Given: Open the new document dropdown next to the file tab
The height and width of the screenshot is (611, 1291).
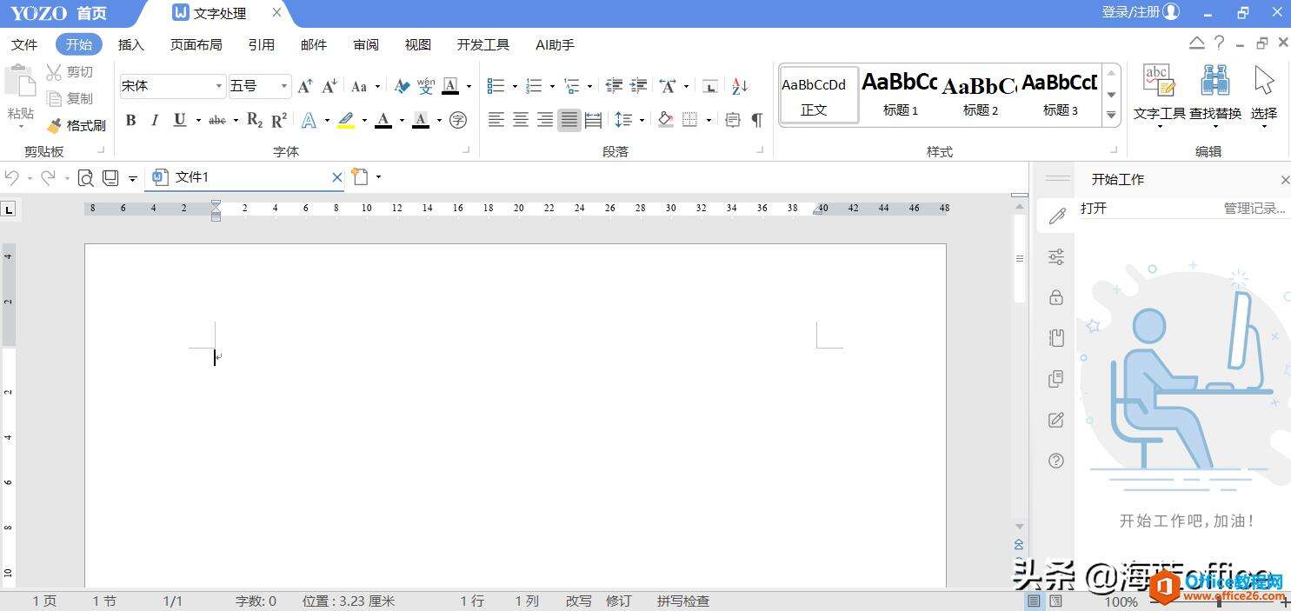Looking at the screenshot, I should pos(378,177).
